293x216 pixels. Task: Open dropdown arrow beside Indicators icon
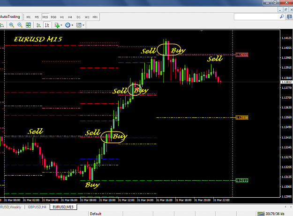61,25
